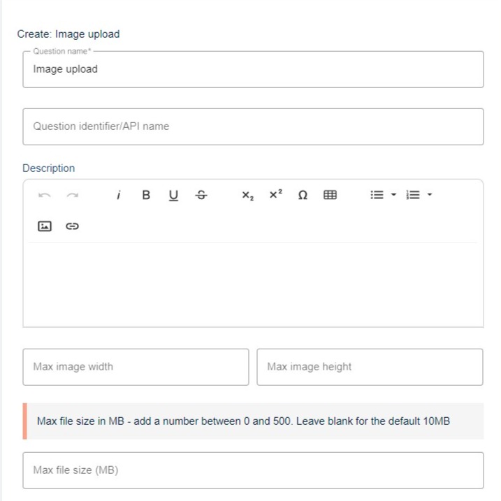Toggle underline formatting
The height and width of the screenshot is (501, 501).
point(173,195)
